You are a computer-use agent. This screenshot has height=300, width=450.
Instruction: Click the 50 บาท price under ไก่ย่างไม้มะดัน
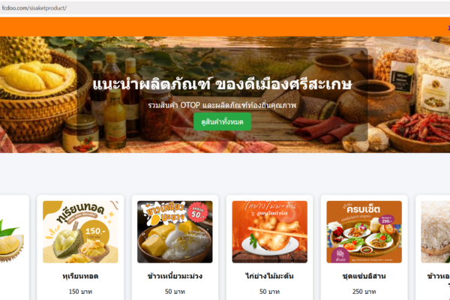269,292
